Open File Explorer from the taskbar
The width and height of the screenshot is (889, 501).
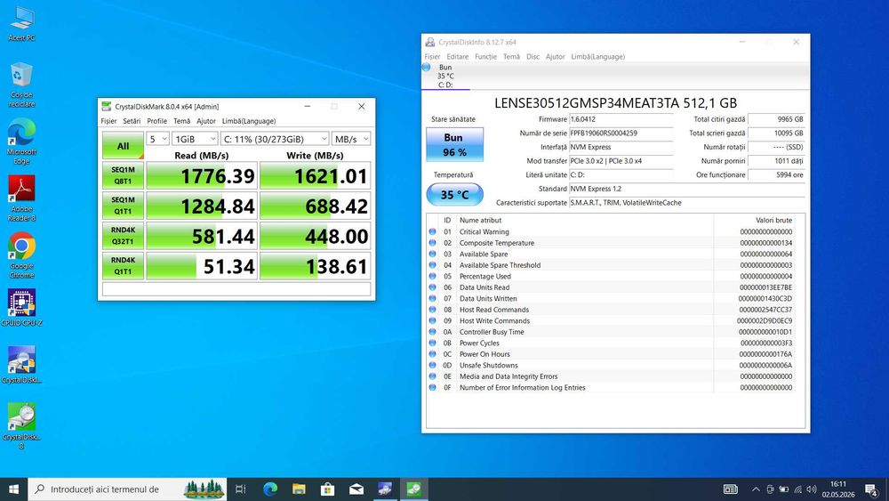pos(299,489)
